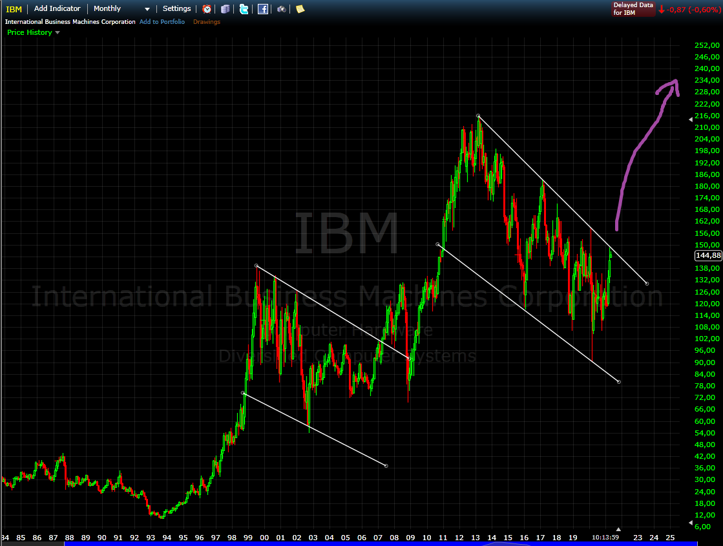Share chart via Facebook icon
Viewport: 723px width, 546px height.
click(x=263, y=9)
